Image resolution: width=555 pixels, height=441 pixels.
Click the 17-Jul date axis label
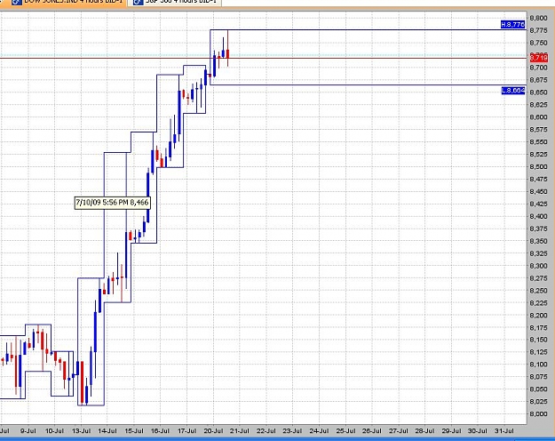186,430
